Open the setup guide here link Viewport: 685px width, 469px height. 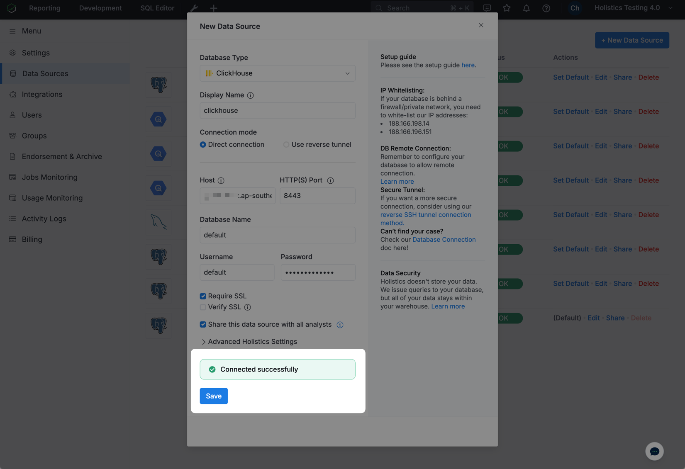click(468, 65)
